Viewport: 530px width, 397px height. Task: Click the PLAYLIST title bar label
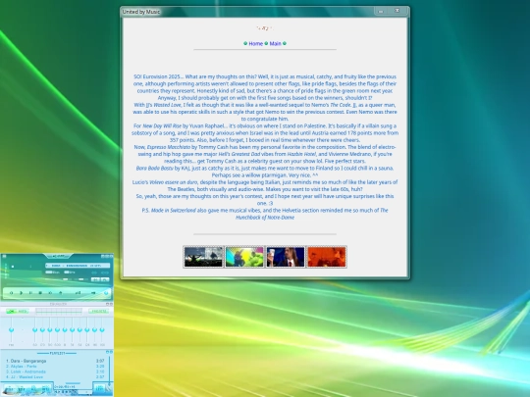pyautogui.click(x=57, y=353)
